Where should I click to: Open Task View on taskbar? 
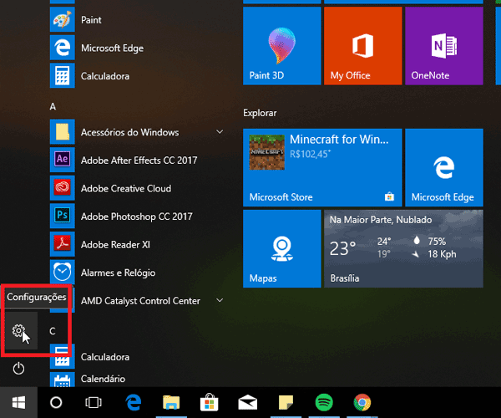tap(94, 402)
